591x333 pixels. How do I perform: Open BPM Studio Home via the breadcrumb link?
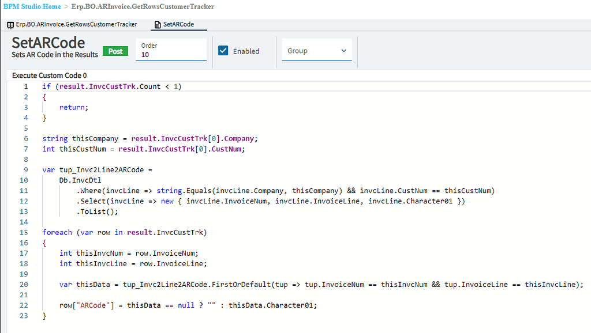click(x=32, y=7)
